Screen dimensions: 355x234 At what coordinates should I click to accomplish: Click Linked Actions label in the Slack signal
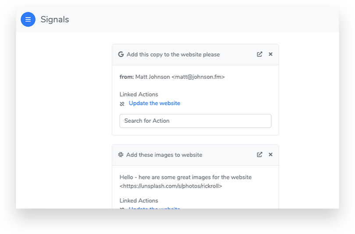coord(138,201)
